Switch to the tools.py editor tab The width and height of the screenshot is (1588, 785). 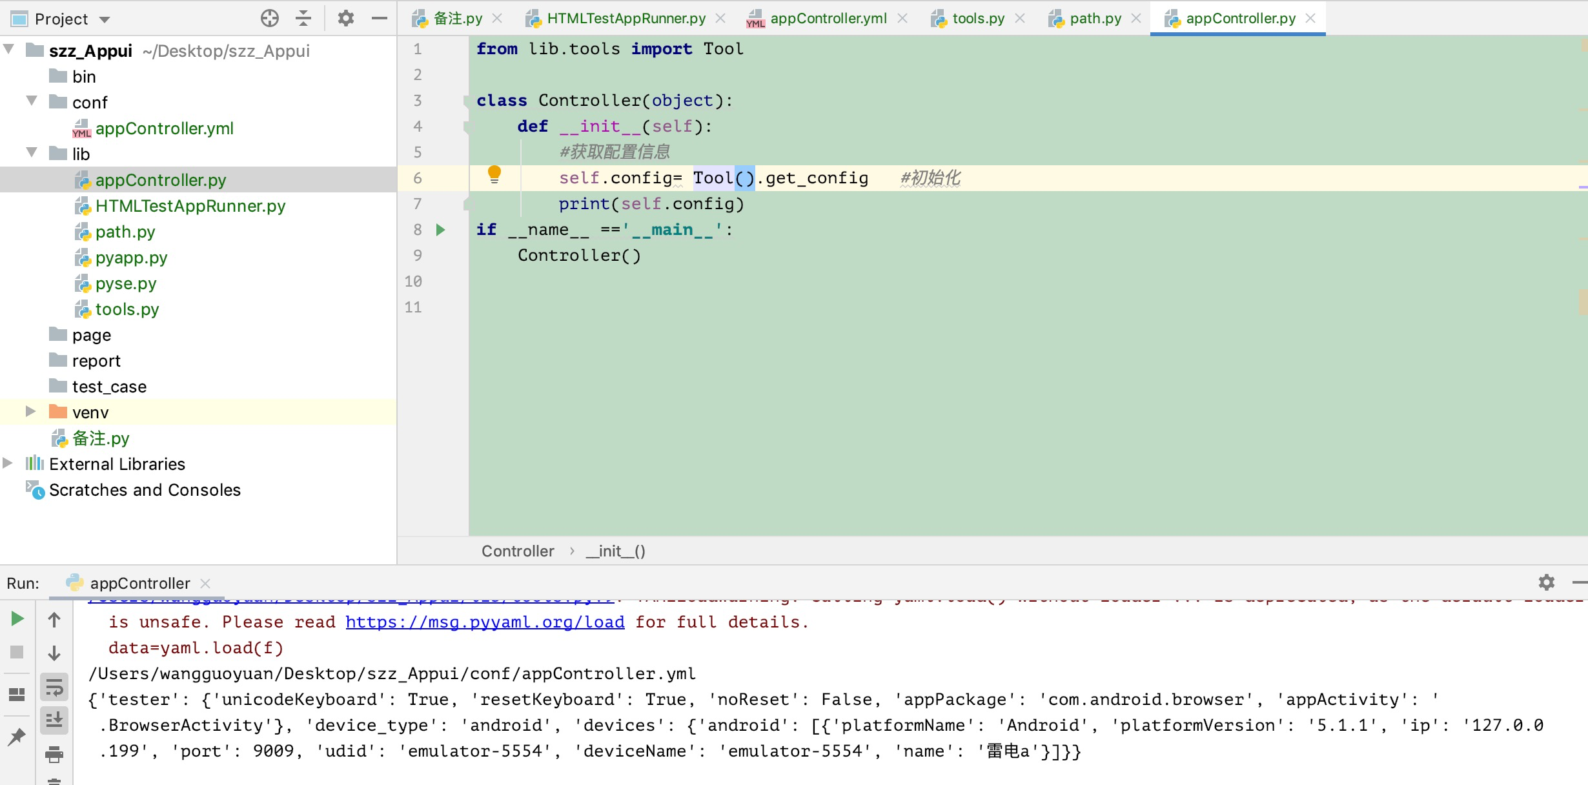(977, 18)
